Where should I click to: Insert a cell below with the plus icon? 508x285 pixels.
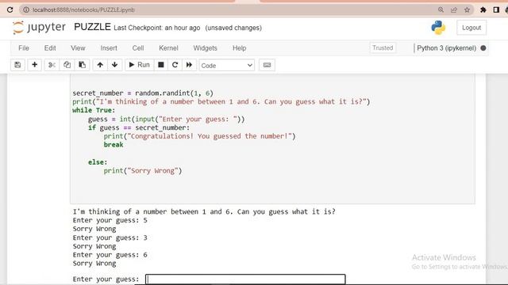click(x=34, y=65)
